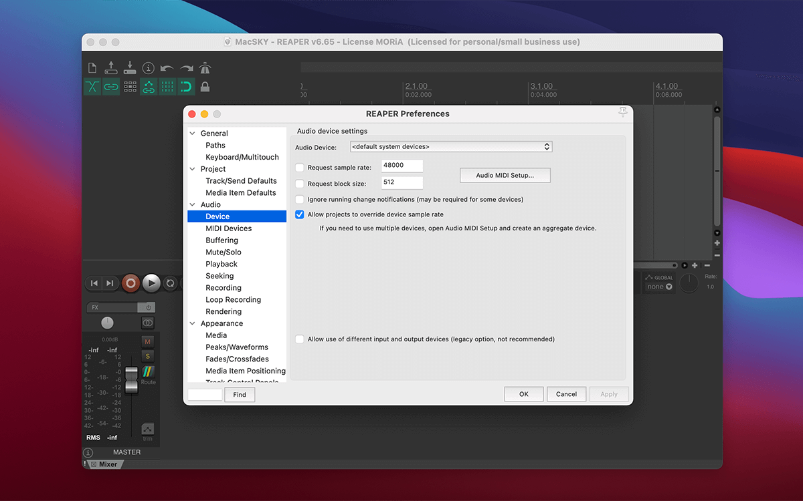Click the Play button in transport
Viewport: 803px width, 501px height.
pos(152,283)
